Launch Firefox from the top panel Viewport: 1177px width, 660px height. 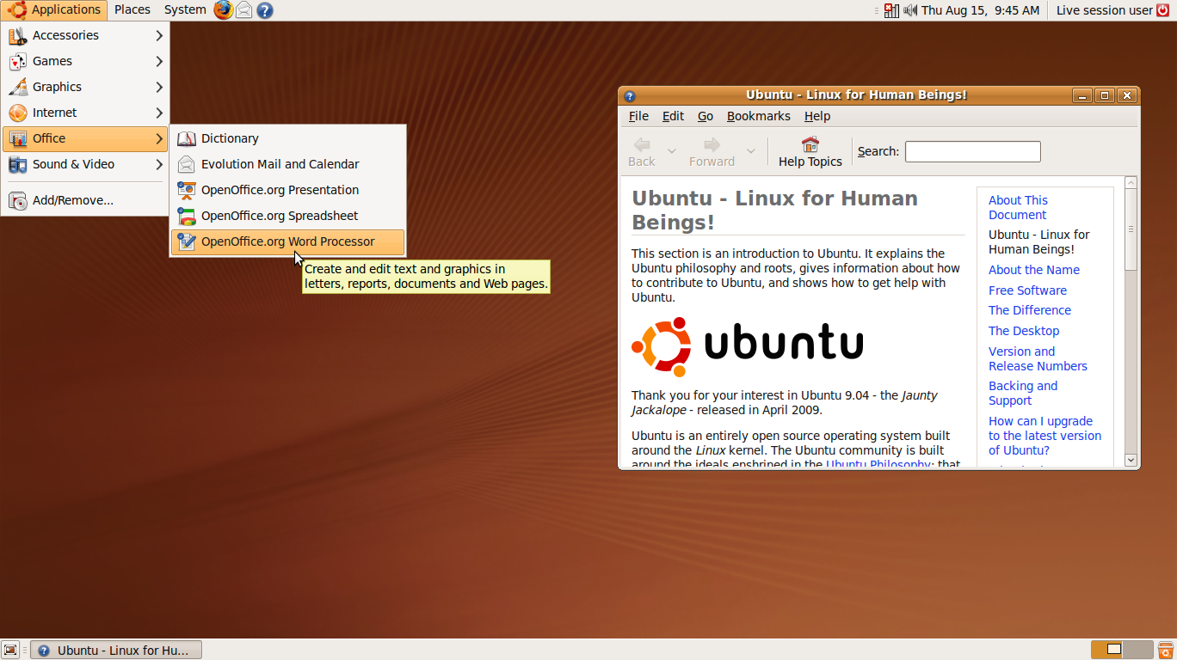pyautogui.click(x=223, y=9)
